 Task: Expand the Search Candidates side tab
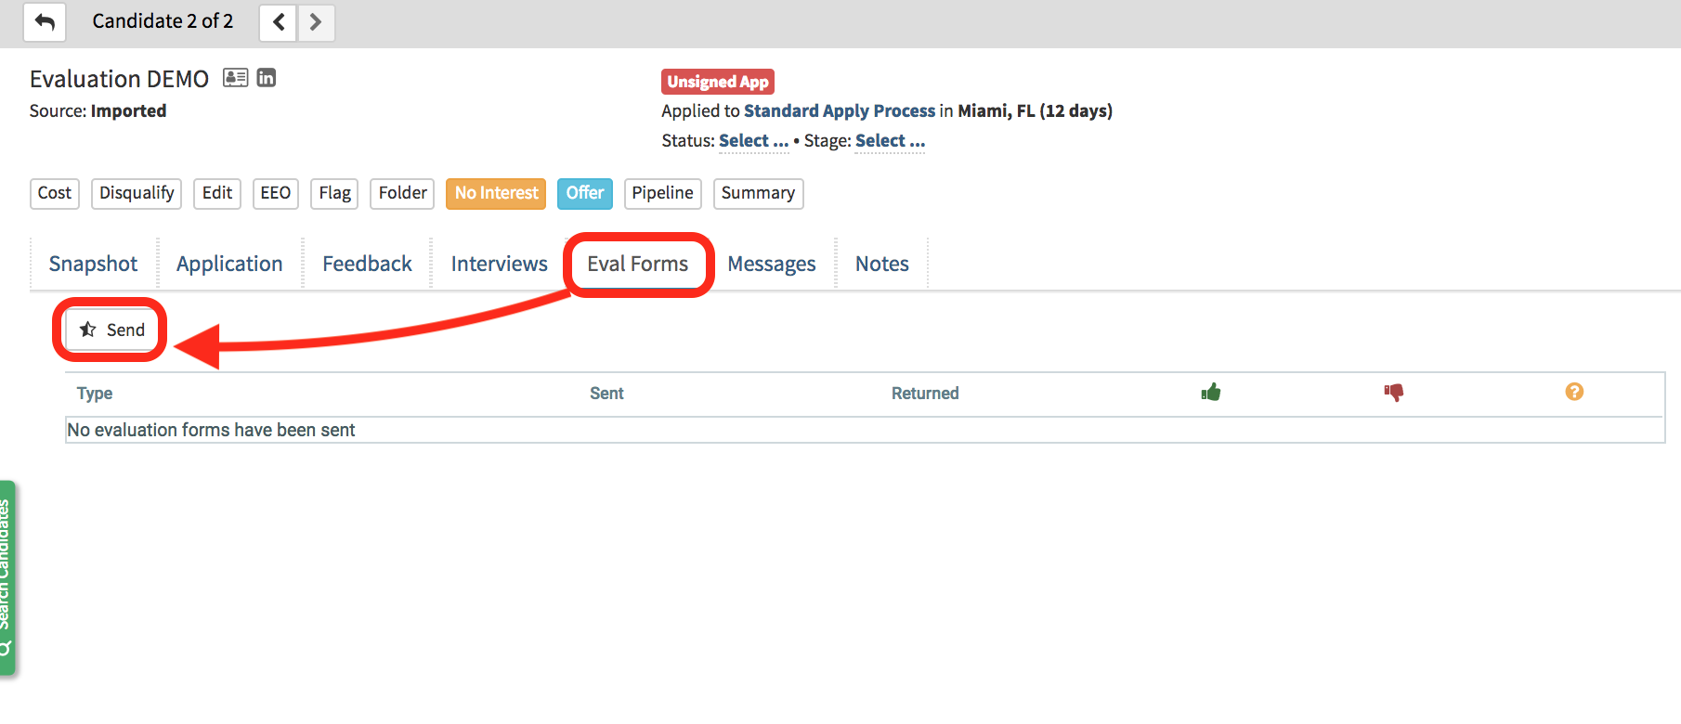click(7, 575)
